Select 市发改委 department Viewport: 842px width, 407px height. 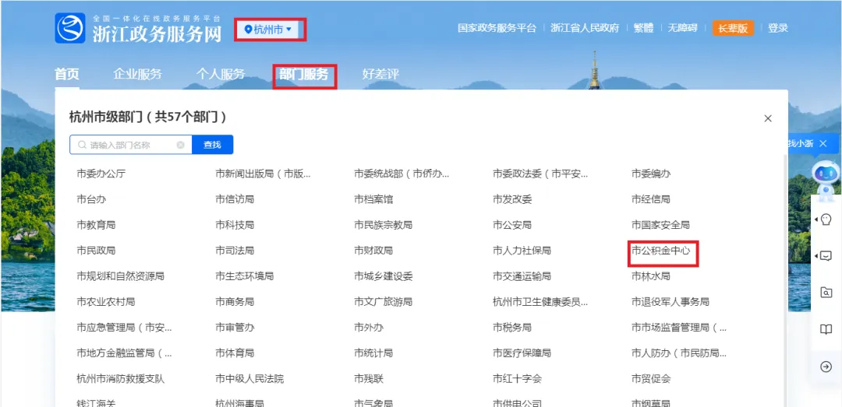point(512,199)
